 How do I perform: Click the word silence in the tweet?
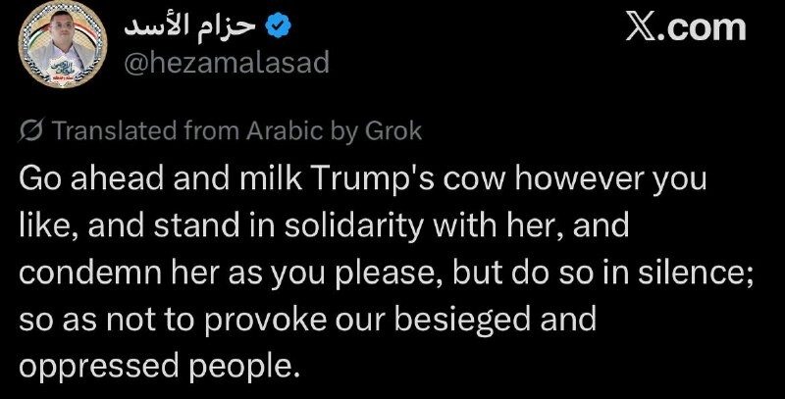[696, 273]
